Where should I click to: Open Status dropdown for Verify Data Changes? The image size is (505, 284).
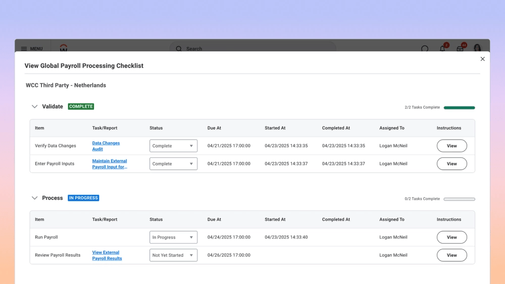click(x=173, y=146)
